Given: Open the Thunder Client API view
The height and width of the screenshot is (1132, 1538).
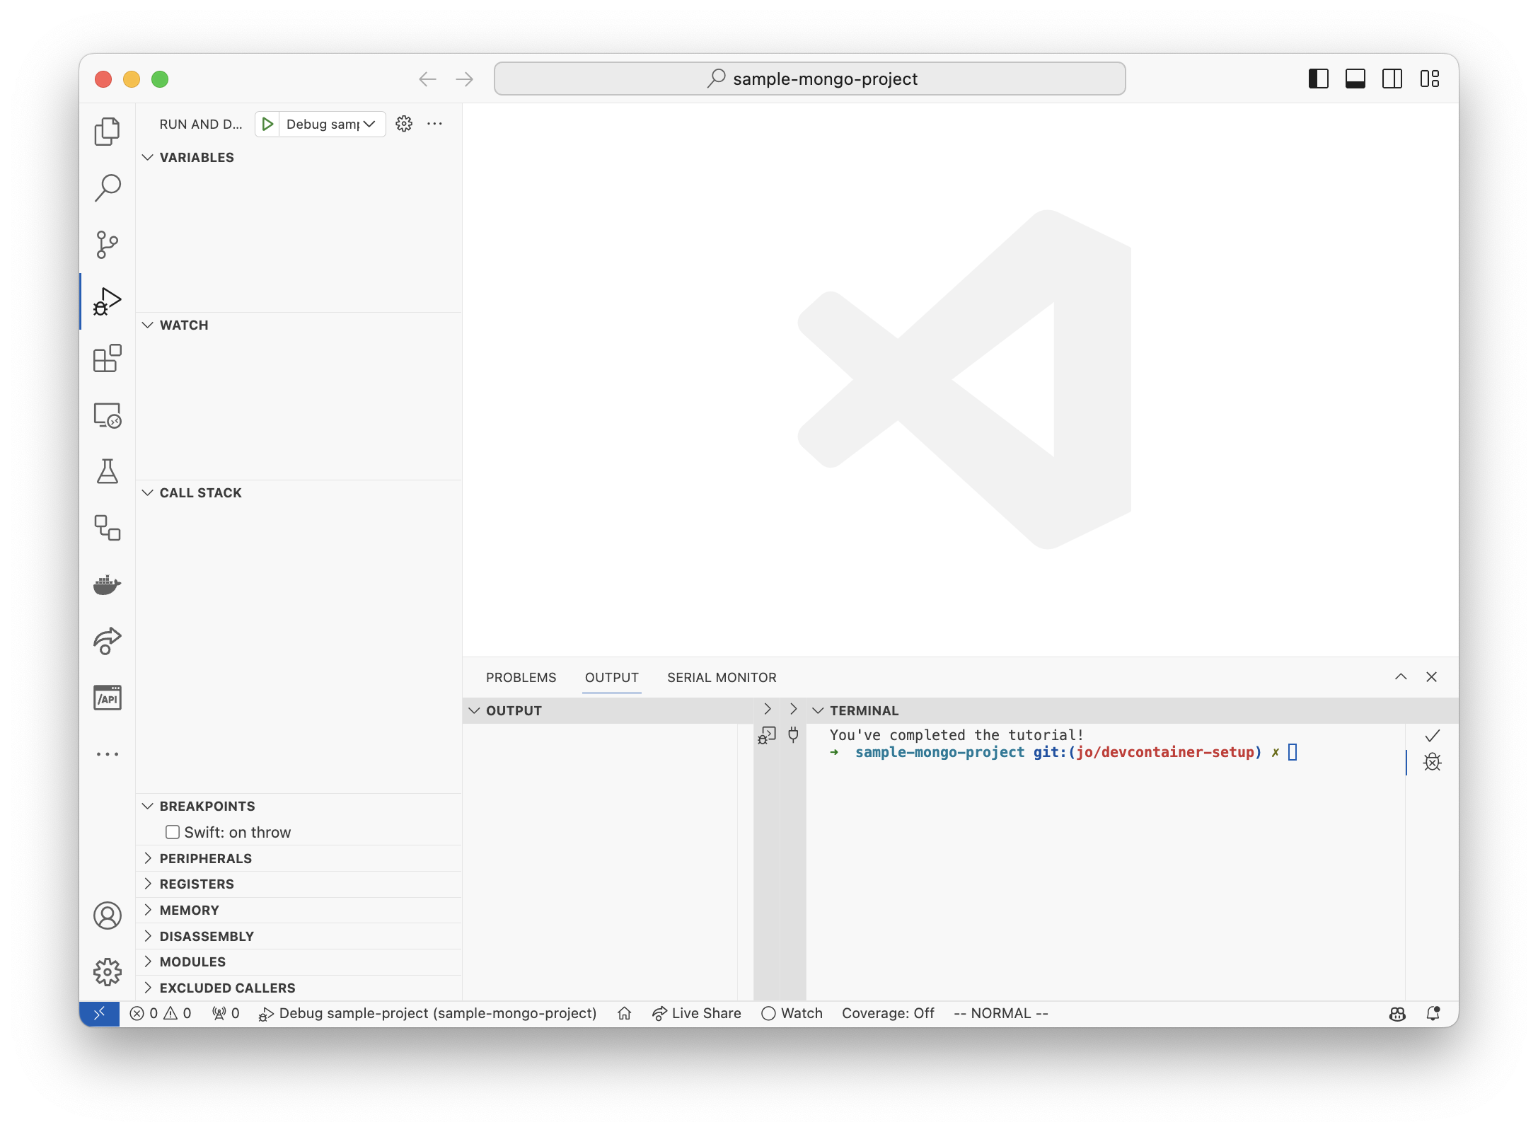Looking at the screenshot, I should [x=107, y=698].
